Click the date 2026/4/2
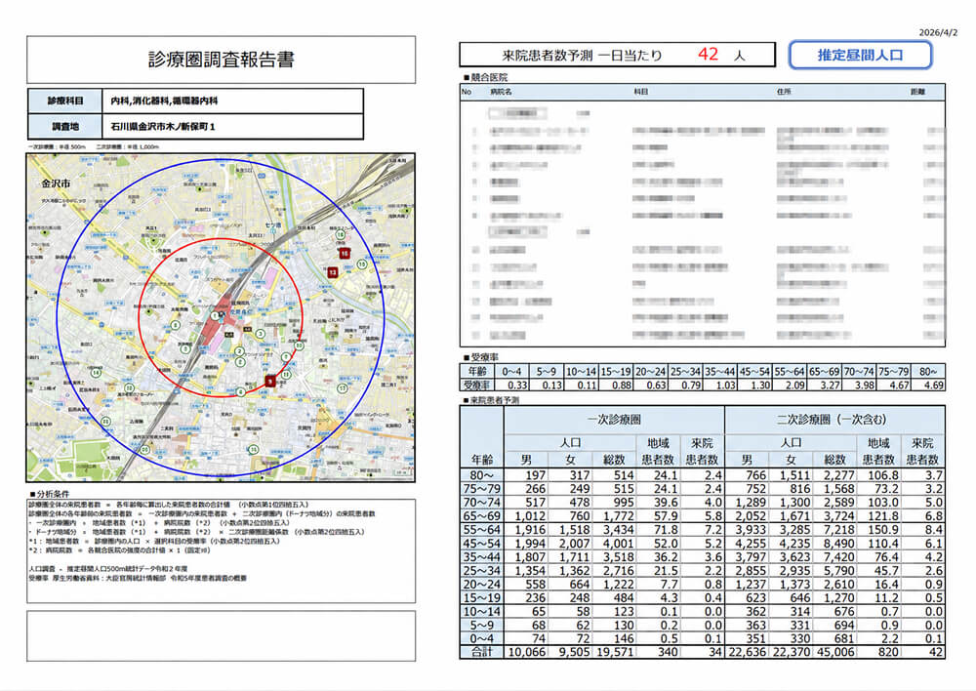Image resolution: width=976 pixels, height=691 pixels. (x=938, y=32)
